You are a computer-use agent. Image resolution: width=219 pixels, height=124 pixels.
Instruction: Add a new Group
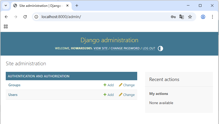tap(108, 85)
